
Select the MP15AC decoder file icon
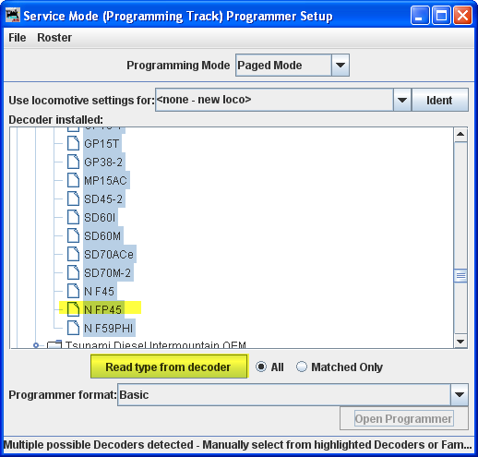click(x=73, y=181)
